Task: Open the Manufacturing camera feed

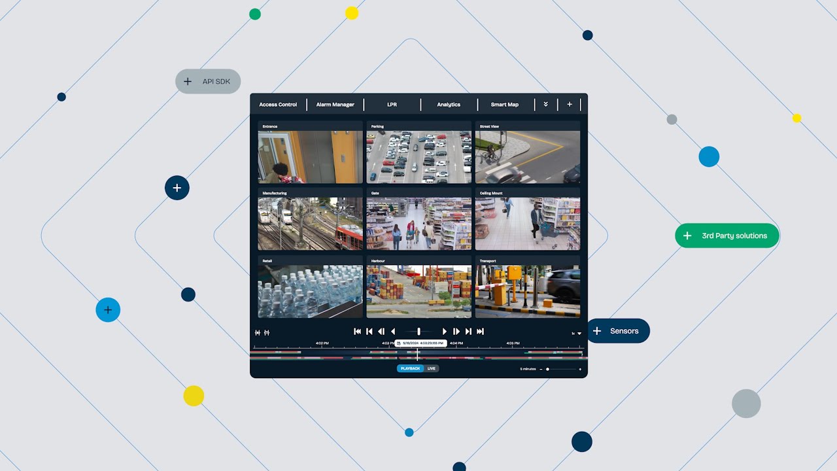Action: (x=310, y=220)
